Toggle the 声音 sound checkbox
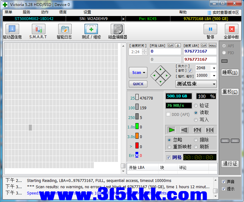The image size is (244, 202). (223, 181)
